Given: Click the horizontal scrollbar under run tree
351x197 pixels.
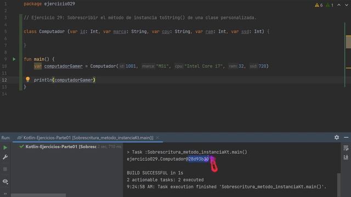Looking at the screenshot, I should coord(38,195).
